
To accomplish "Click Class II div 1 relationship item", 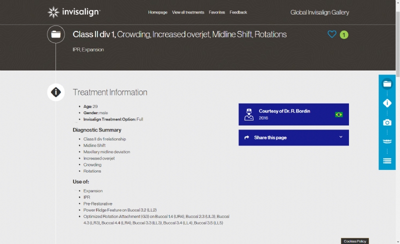I will [104, 139].
